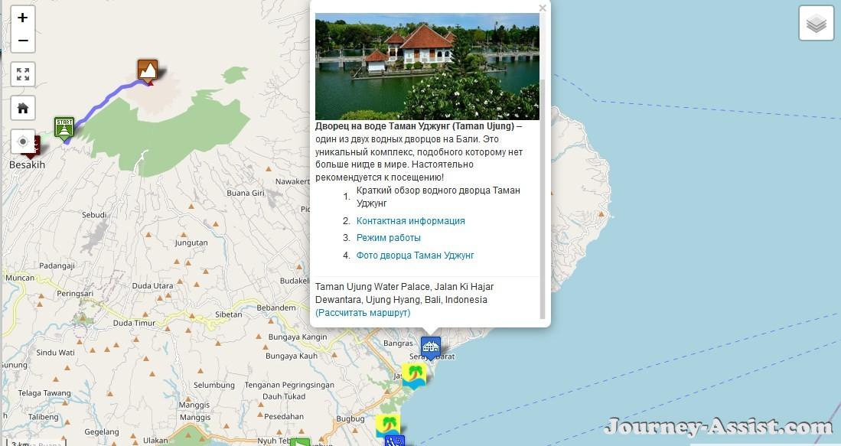Image resolution: width=841 pixels, height=446 pixels.
Task: Click the popup vertical scrollbar
Action: (x=543, y=200)
